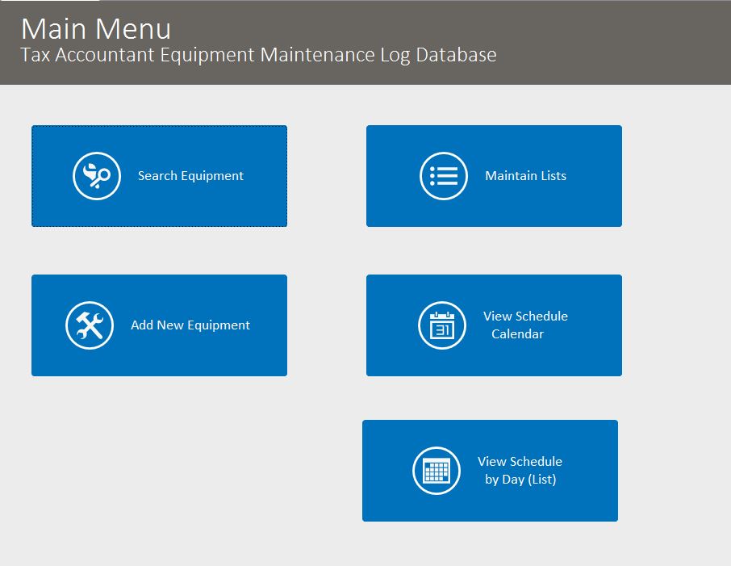Click the hammer and wrench icon
Screen dimensions: 731x566
coord(90,325)
